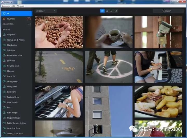Open the beans in hand photo

coord(59,32)
